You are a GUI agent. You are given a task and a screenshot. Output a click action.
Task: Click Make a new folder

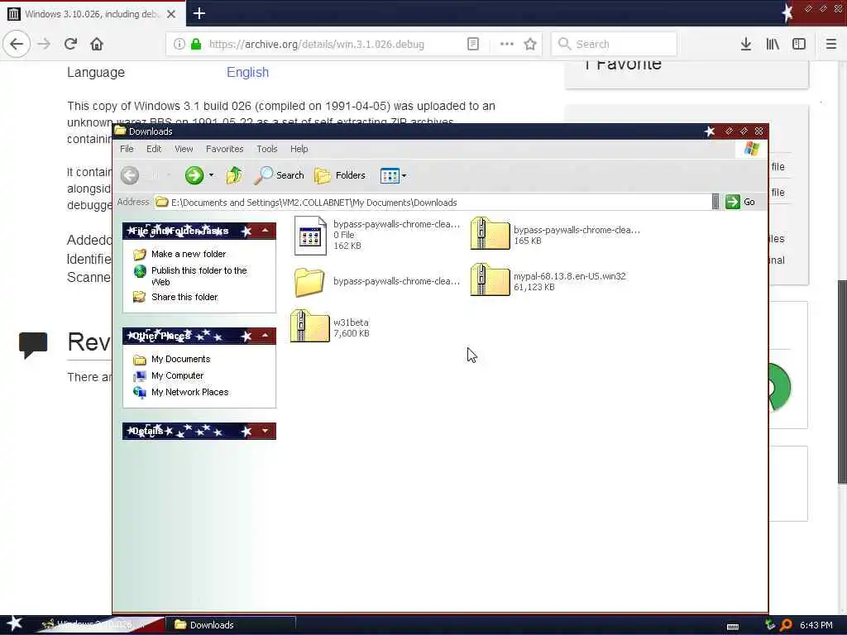point(189,254)
